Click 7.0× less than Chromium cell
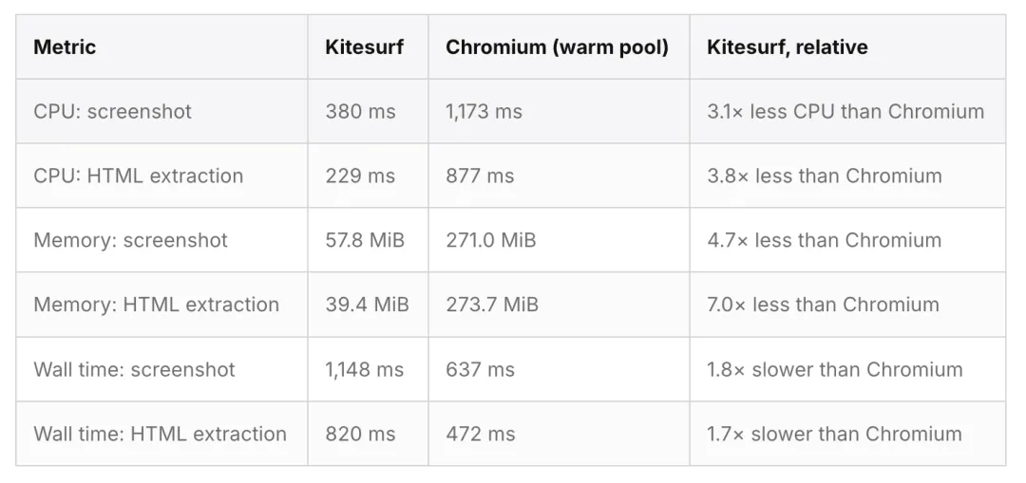The image size is (1026, 483). (x=823, y=305)
